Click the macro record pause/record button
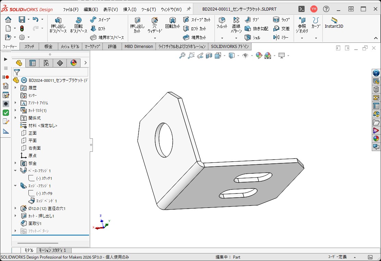381x261 pixels. 6,77
